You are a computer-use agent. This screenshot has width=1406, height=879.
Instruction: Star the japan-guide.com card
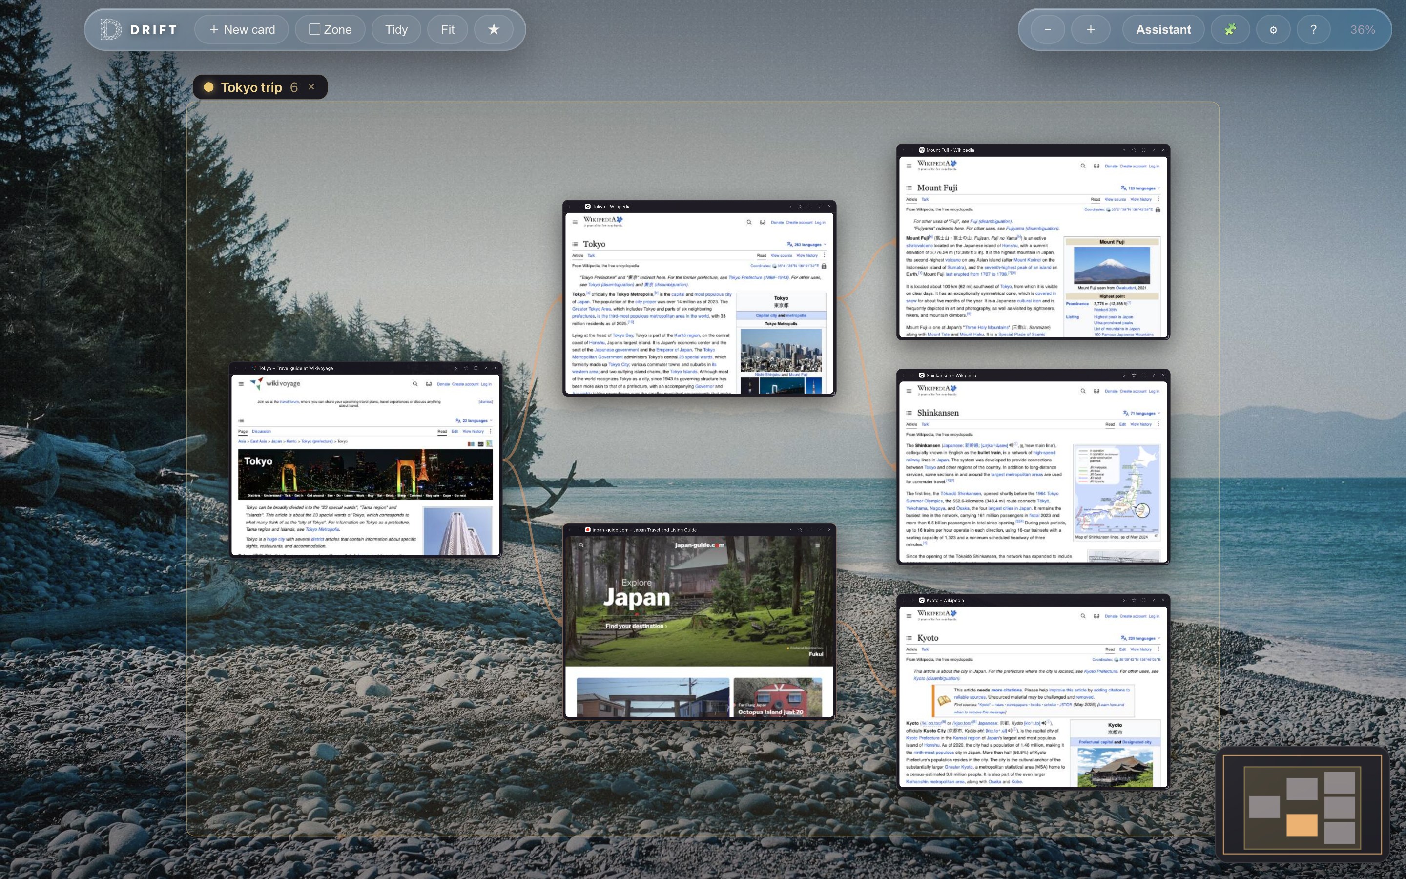[800, 530]
